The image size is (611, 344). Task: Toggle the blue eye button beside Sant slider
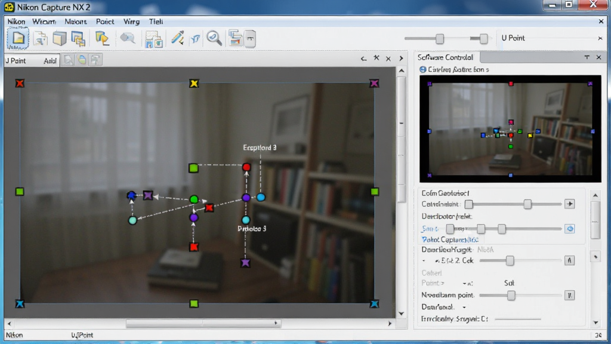coord(570,229)
